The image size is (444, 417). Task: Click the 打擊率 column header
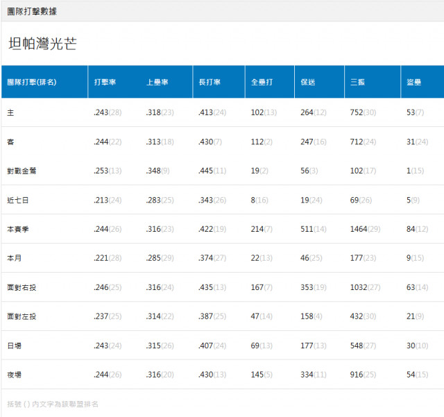(105, 82)
